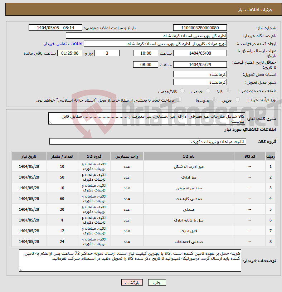Click item name فایل اداری
282x292 pixels.
(x=189, y=231)
